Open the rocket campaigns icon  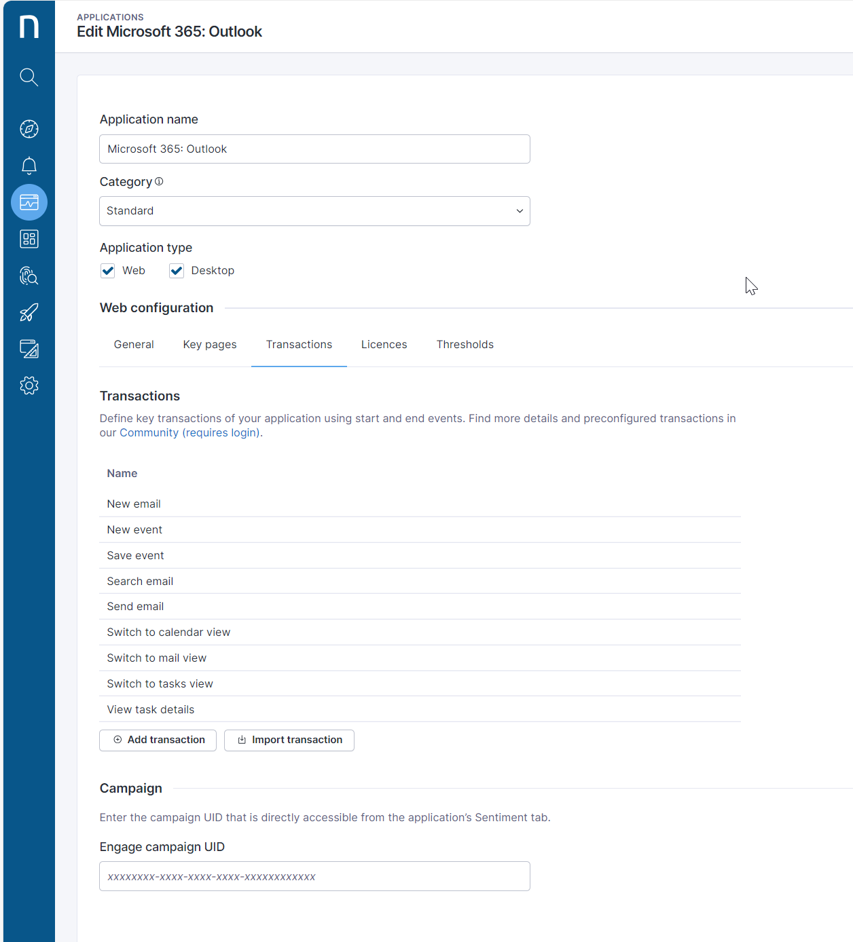(x=29, y=312)
